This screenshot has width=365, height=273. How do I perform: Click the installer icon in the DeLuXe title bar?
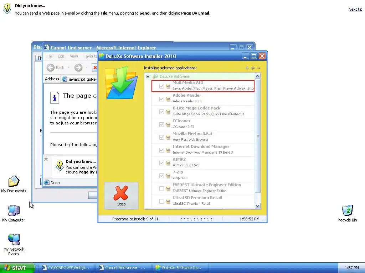point(102,56)
